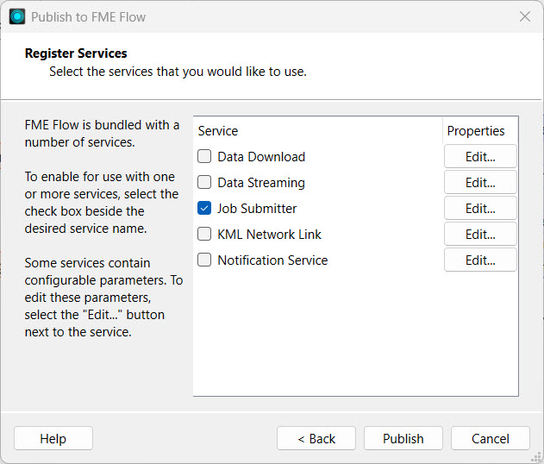
Task: Cancel the publishing wizard
Action: 490,439
